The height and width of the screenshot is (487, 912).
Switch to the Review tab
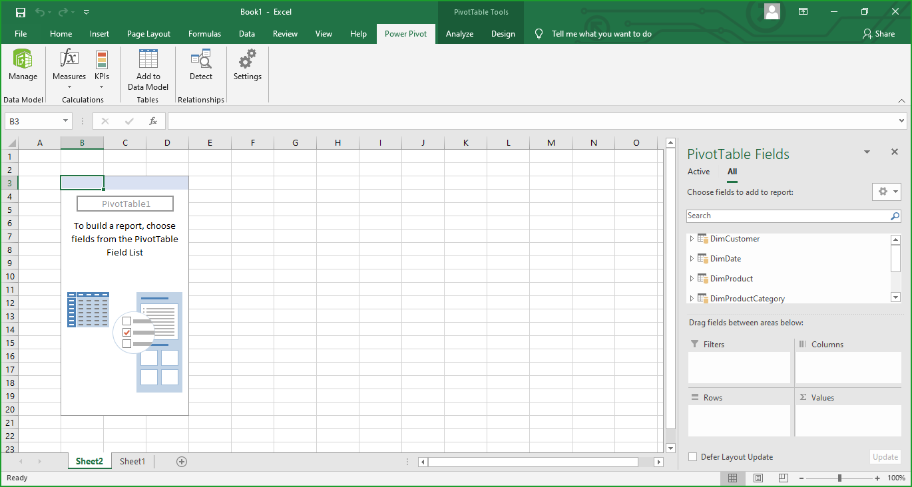click(286, 34)
